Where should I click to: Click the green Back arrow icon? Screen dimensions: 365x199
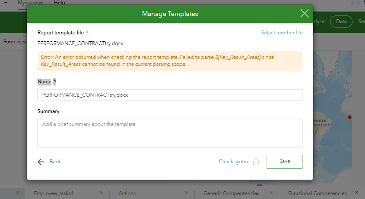[x=41, y=162]
